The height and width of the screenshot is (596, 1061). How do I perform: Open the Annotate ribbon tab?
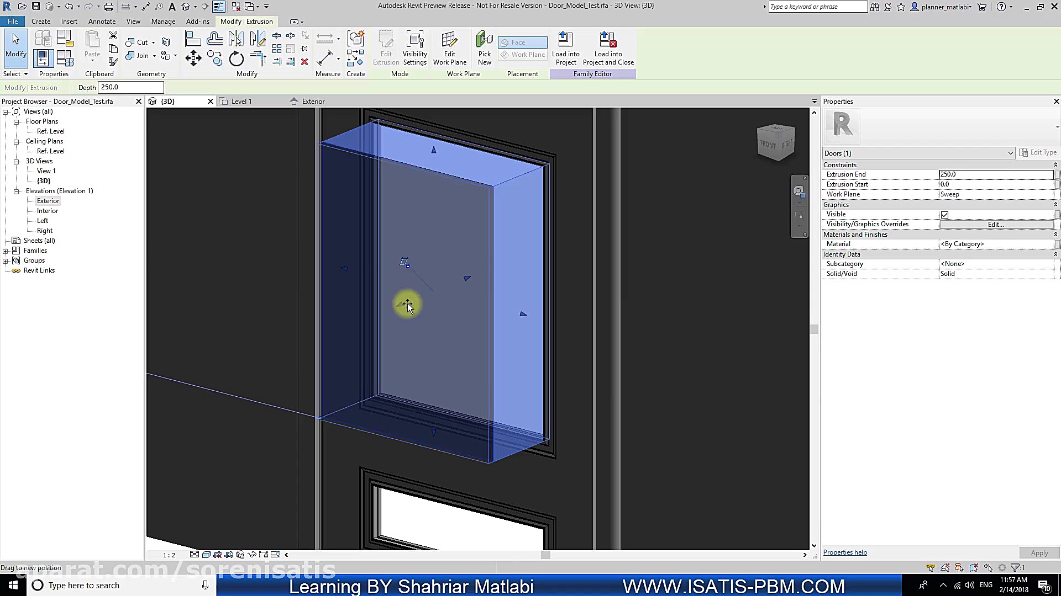(x=102, y=22)
